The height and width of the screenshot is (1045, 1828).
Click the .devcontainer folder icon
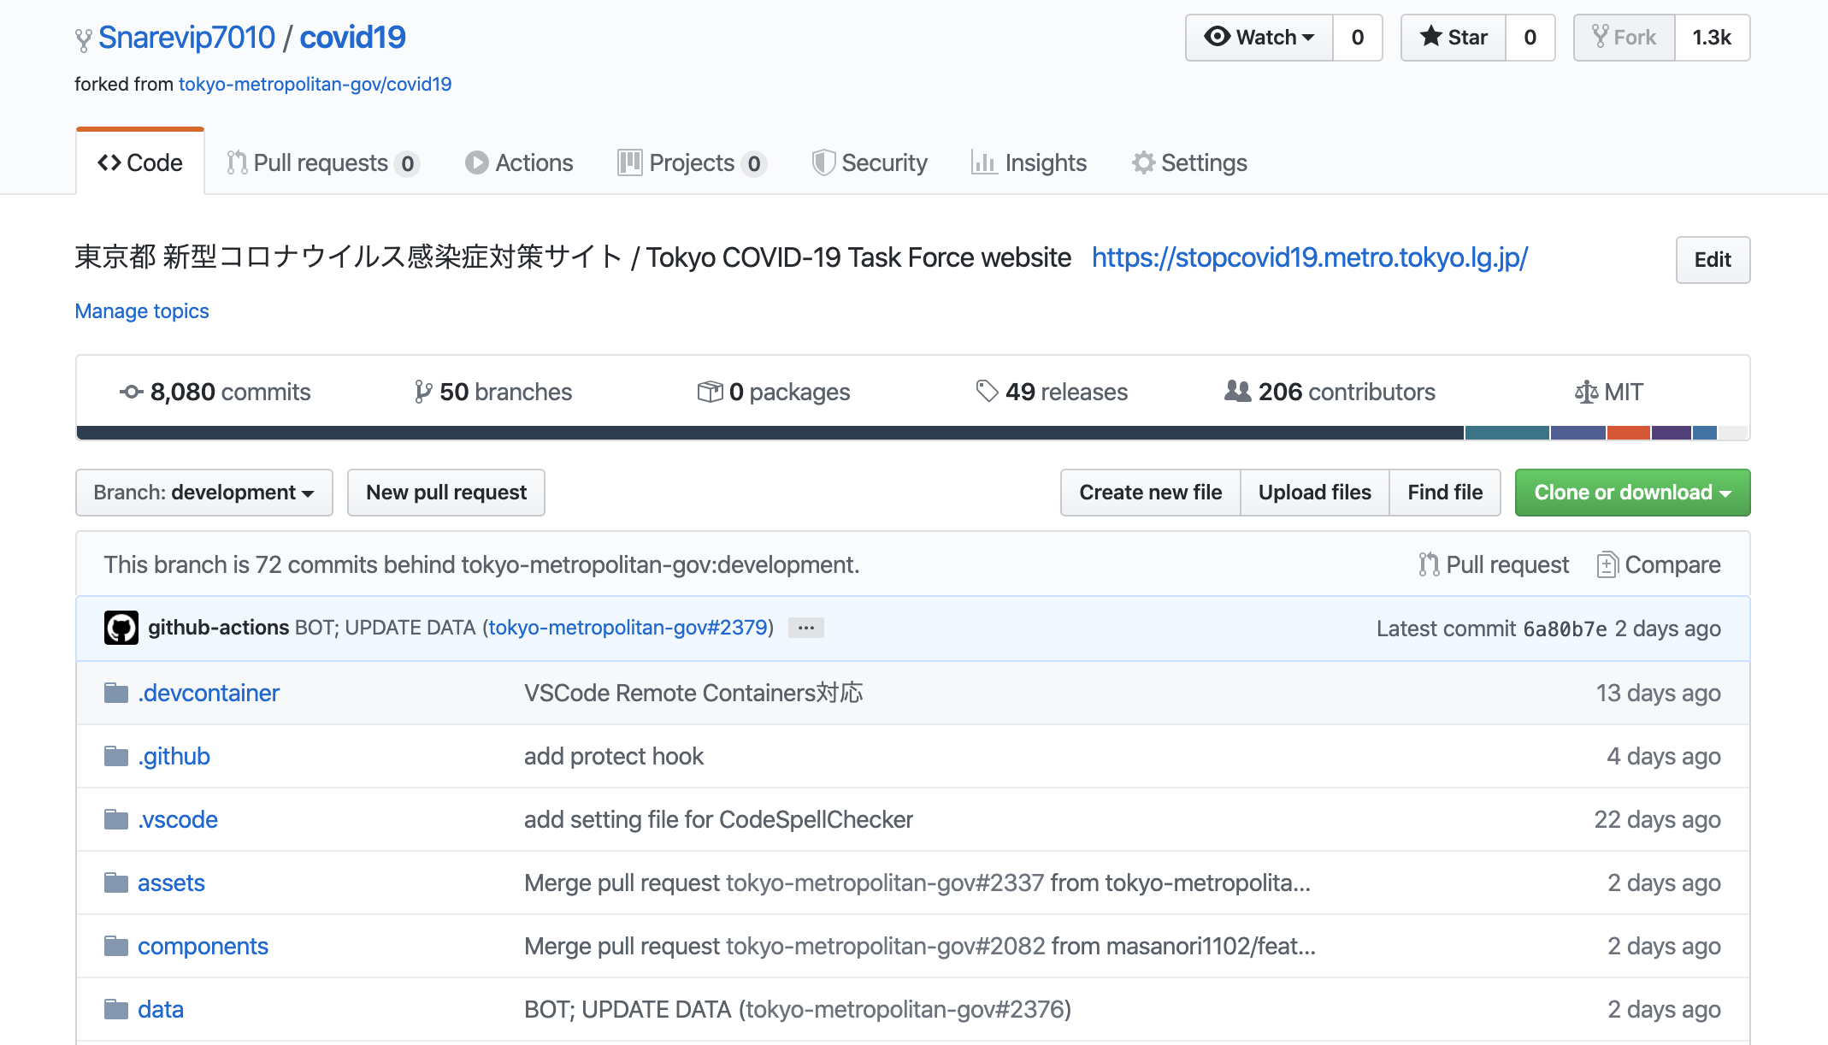(116, 693)
